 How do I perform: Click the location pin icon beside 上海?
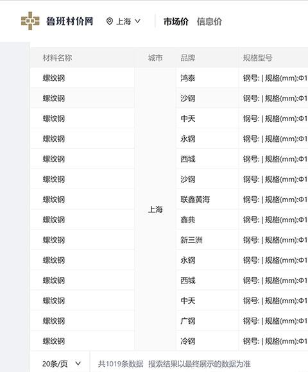tap(109, 21)
